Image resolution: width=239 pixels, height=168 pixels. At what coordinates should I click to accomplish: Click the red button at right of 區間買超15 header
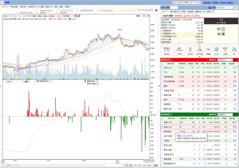(235, 60)
